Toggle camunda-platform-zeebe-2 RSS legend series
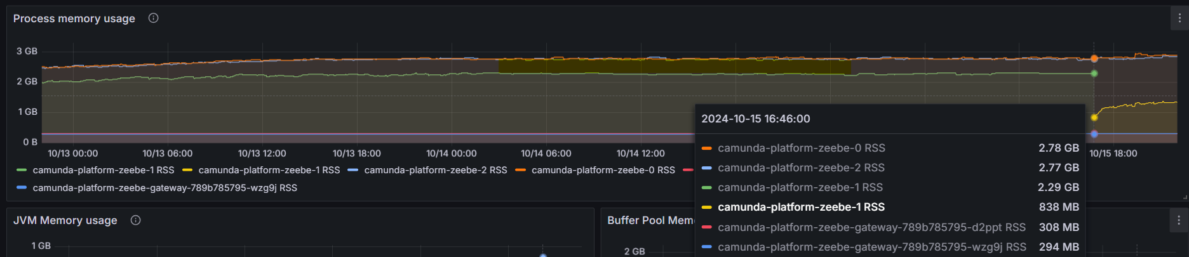 click(x=436, y=170)
